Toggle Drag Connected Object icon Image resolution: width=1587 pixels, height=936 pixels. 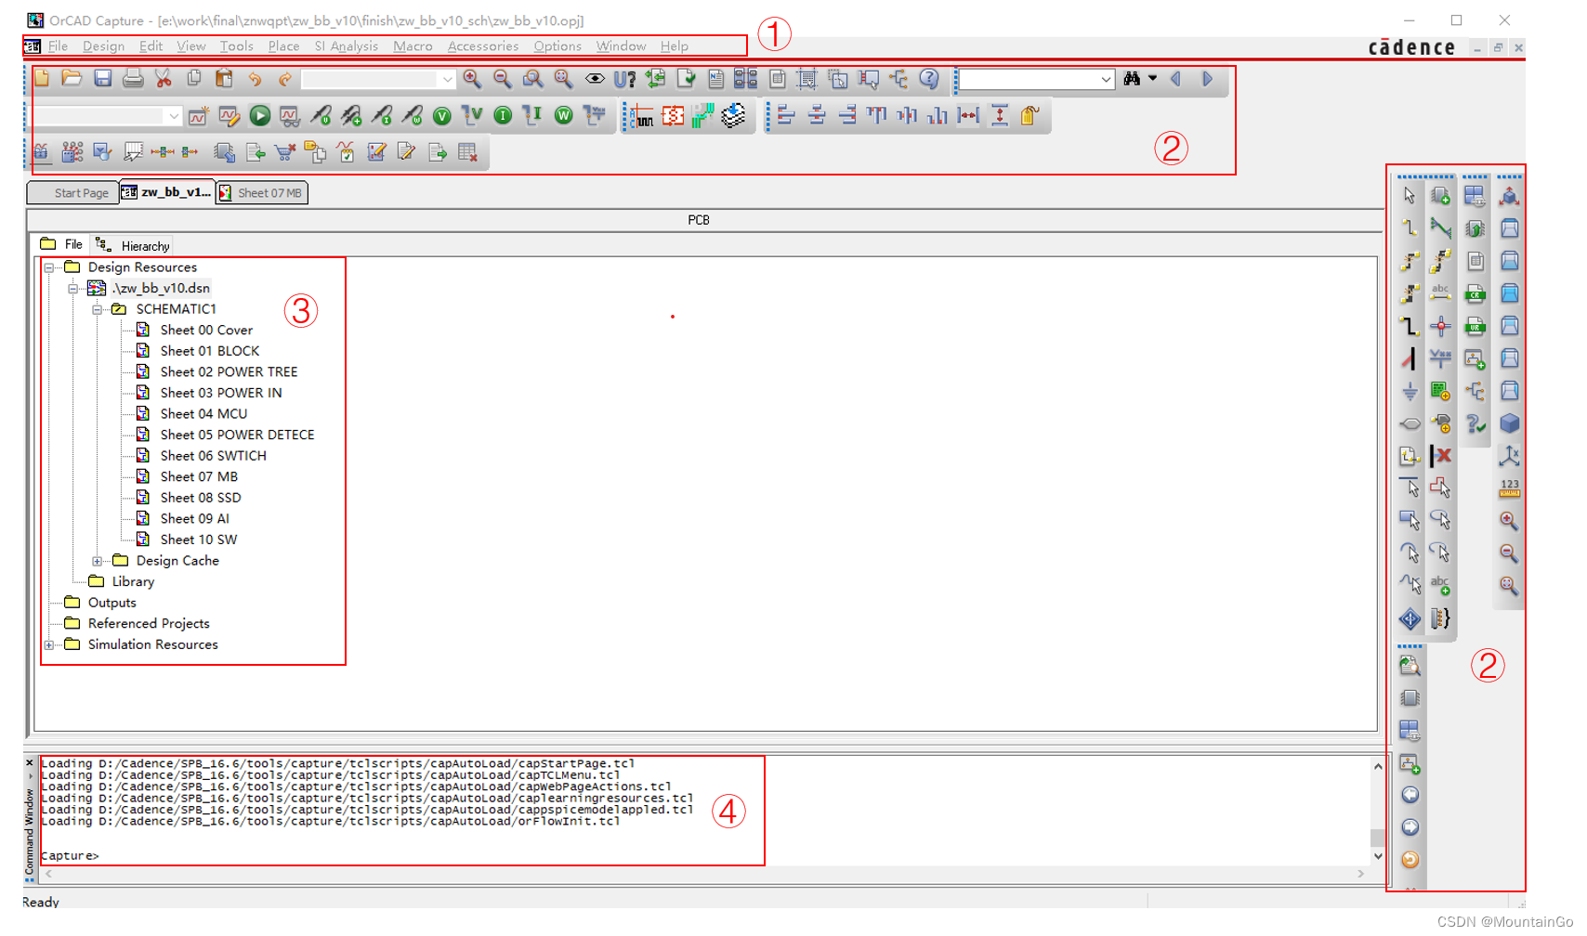point(868,79)
